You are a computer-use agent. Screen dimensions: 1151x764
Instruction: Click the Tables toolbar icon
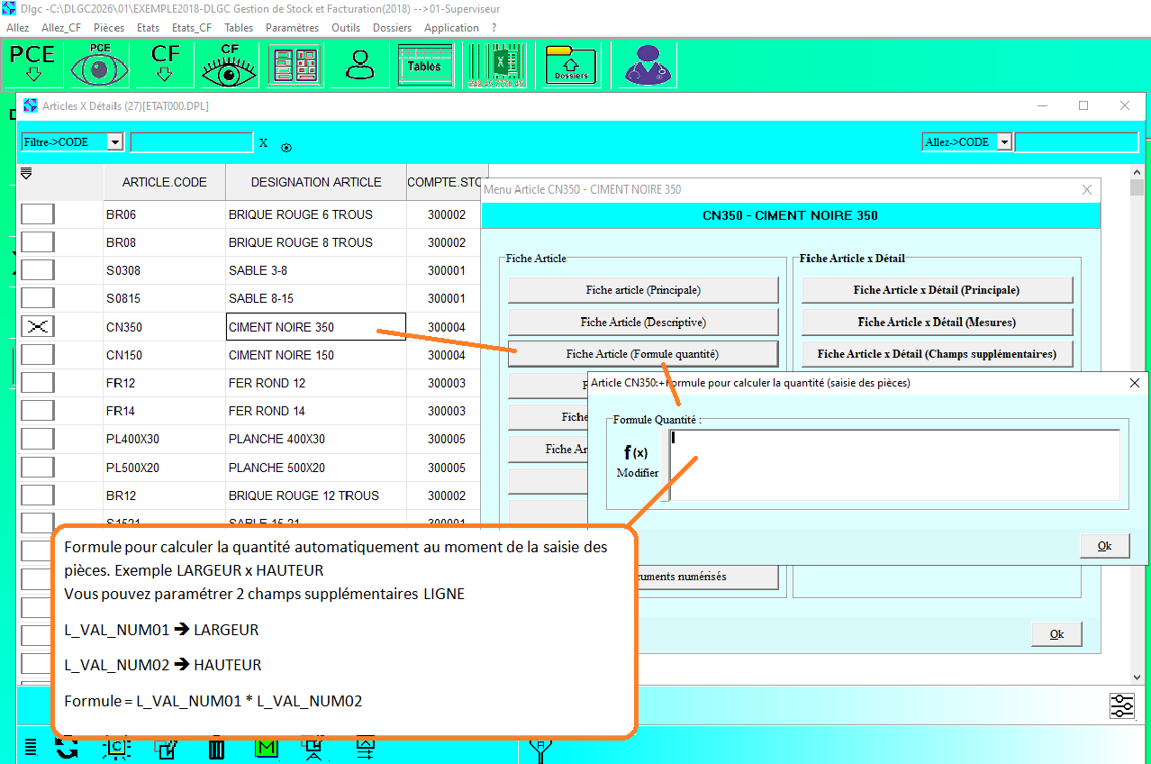424,64
